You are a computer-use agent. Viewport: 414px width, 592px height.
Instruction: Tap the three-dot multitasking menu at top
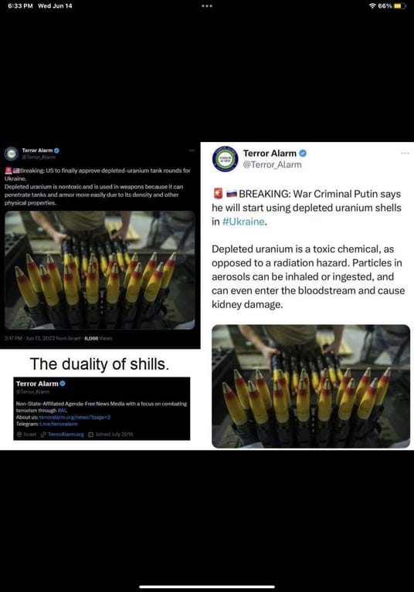(x=207, y=6)
